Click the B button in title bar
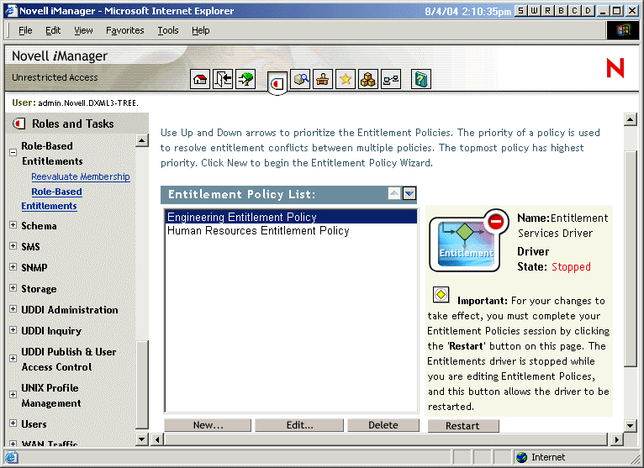 pyautogui.click(x=561, y=11)
